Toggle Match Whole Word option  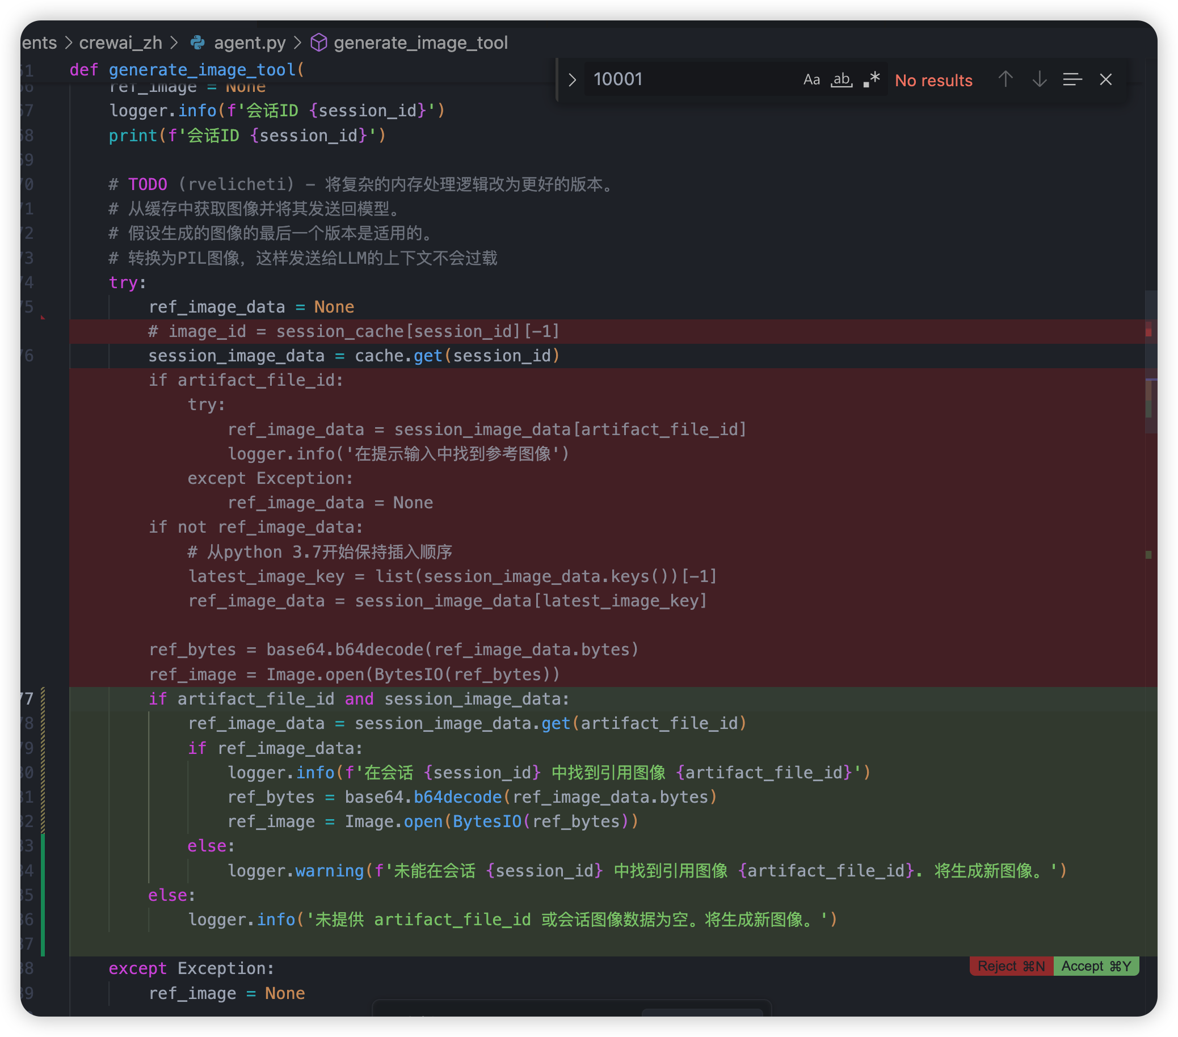click(842, 79)
